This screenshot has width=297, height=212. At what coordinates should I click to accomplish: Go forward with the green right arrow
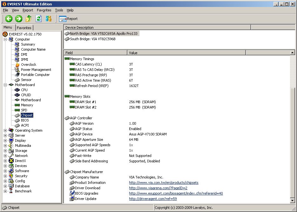point(18,19)
